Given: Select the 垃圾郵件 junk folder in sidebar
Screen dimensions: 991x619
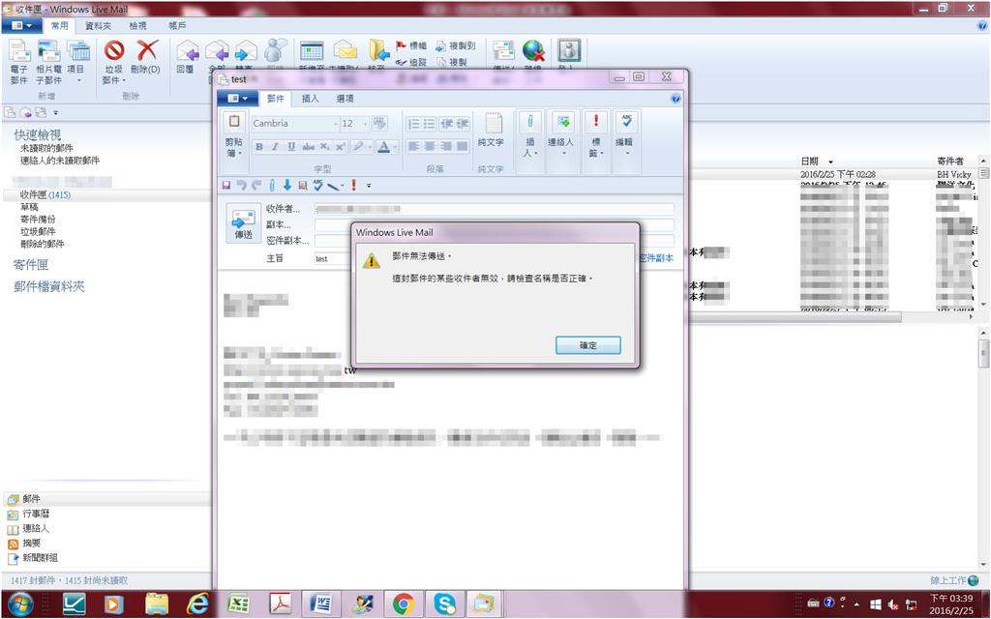Looking at the screenshot, I should click(38, 232).
